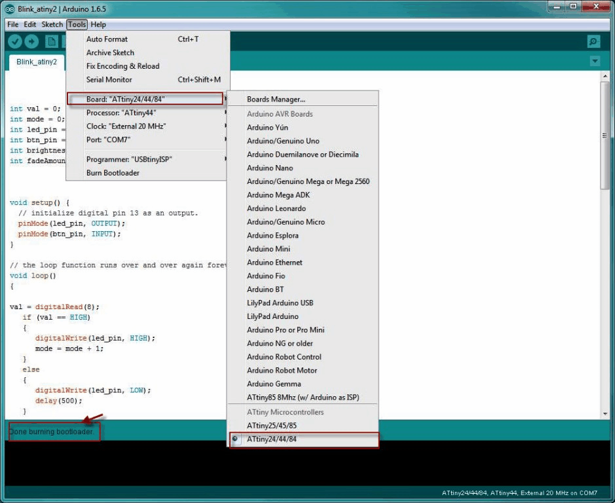Select Arduino/Genuino Uno board
The height and width of the screenshot is (503, 615).
pyautogui.click(x=303, y=141)
